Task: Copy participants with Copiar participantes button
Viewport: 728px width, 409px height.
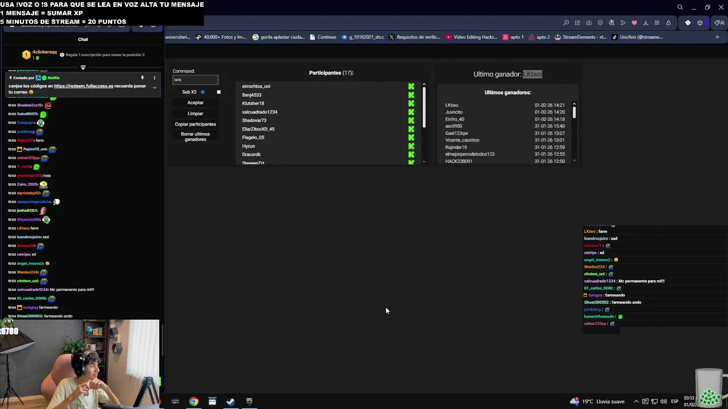Action: pos(195,124)
